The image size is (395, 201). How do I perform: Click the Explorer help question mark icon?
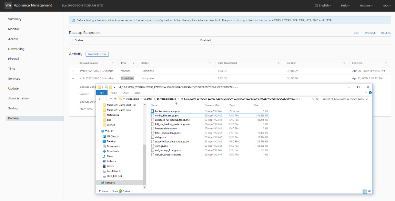point(370,93)
